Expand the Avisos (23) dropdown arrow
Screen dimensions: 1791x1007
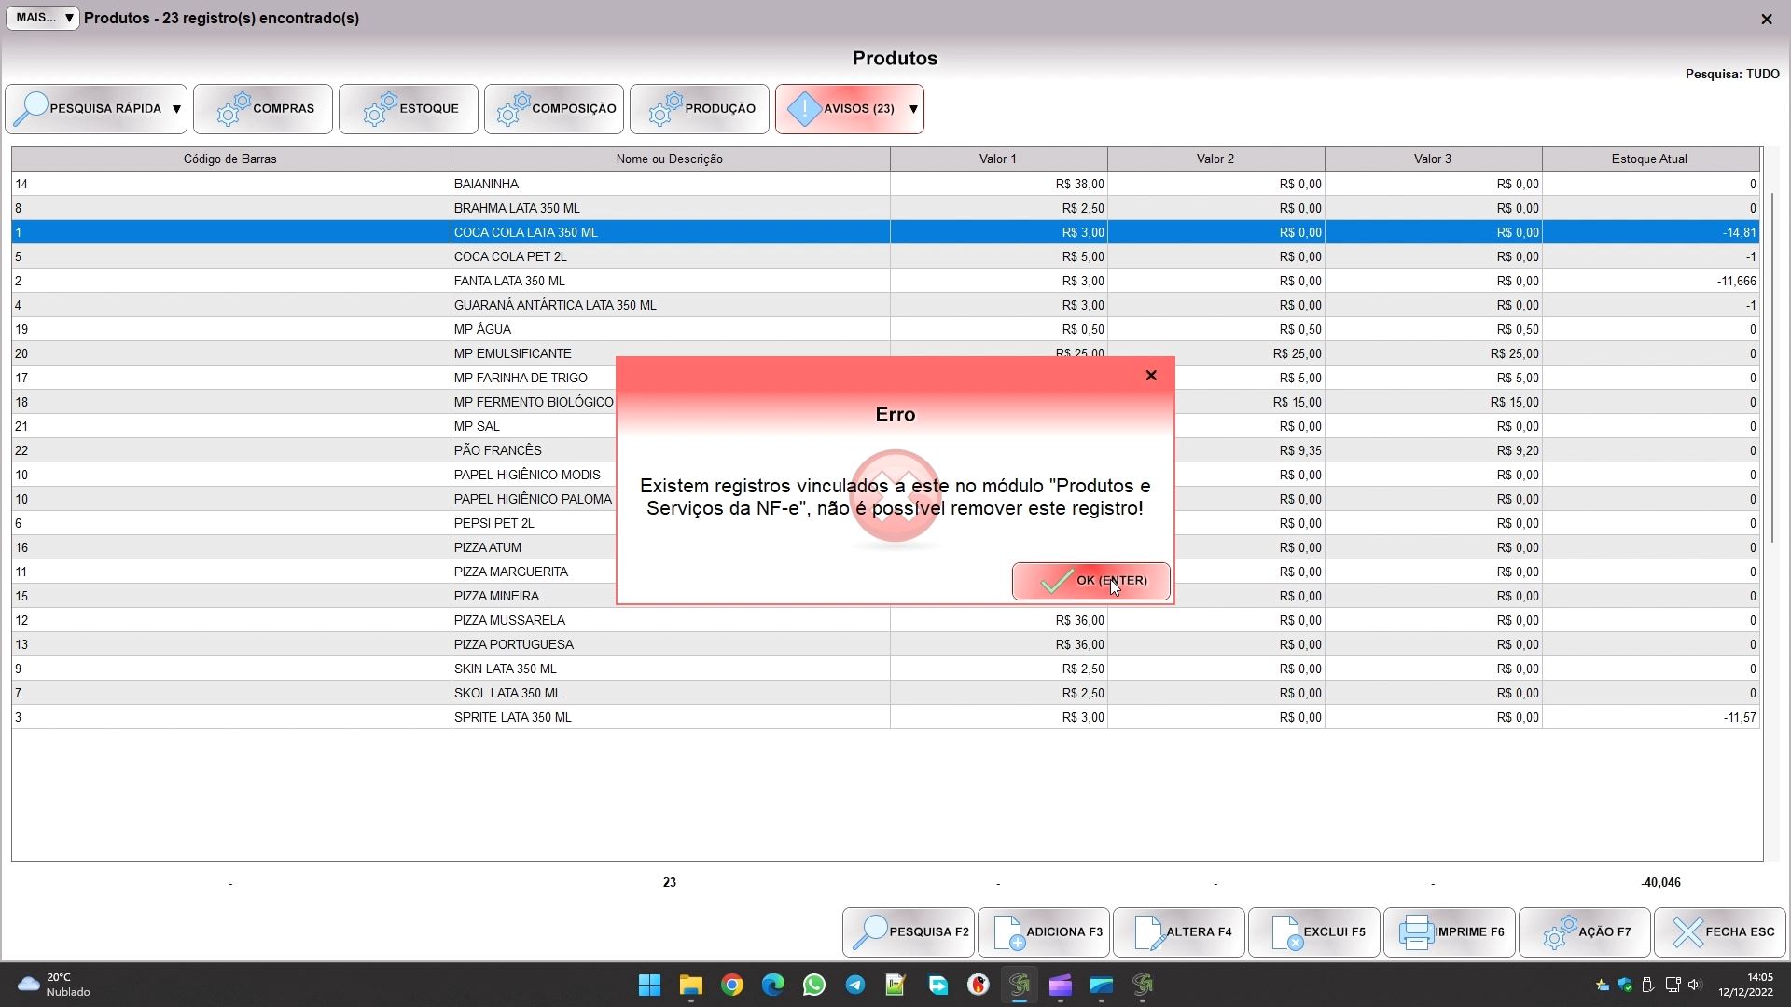click(x=913, y=109)
